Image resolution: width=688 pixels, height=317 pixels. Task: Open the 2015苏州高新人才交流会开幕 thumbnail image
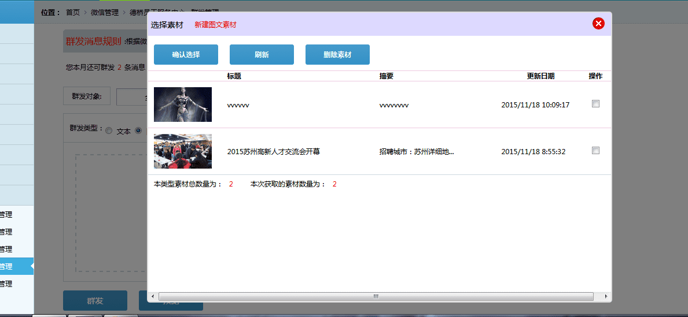click(183, 151)
